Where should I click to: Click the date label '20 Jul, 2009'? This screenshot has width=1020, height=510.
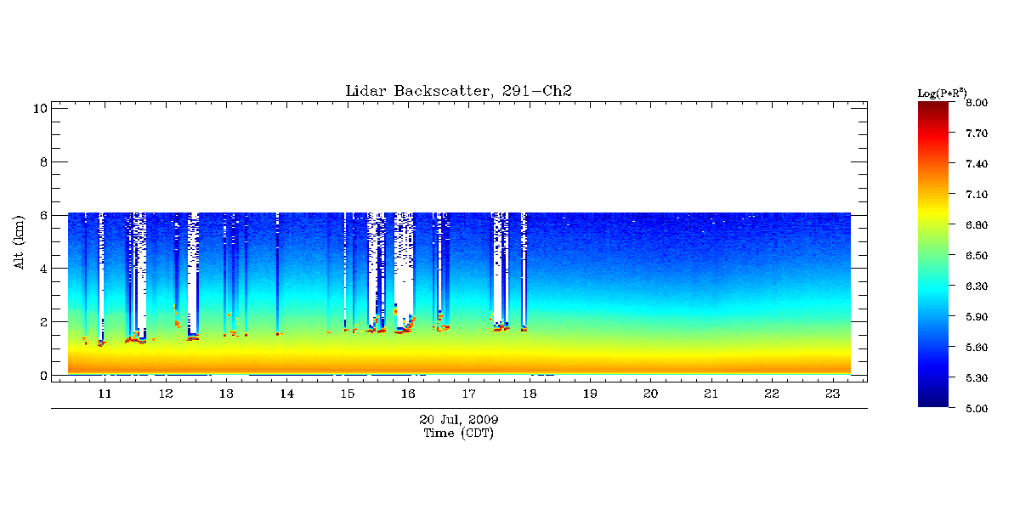pos(459,421)
